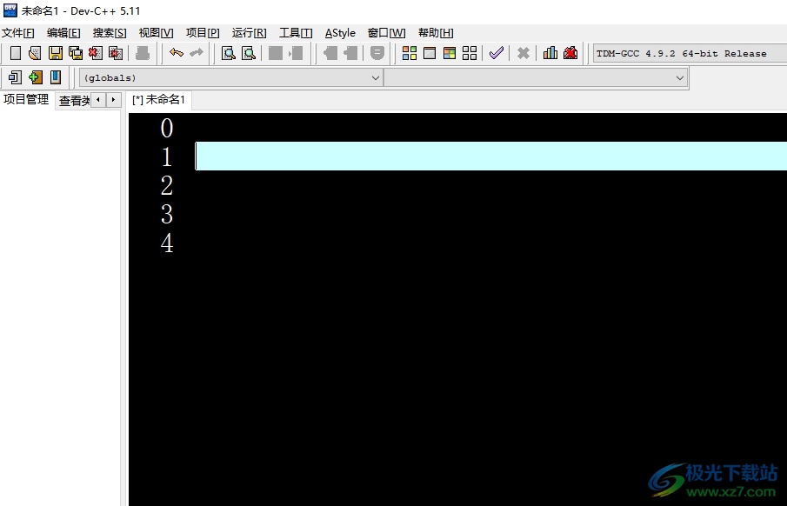787x506 pixels.
Task: Click the Open file icon
Action: [x=35, y=53]
